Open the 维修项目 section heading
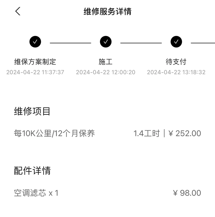 pyautogui.click(x=32, y=111)
